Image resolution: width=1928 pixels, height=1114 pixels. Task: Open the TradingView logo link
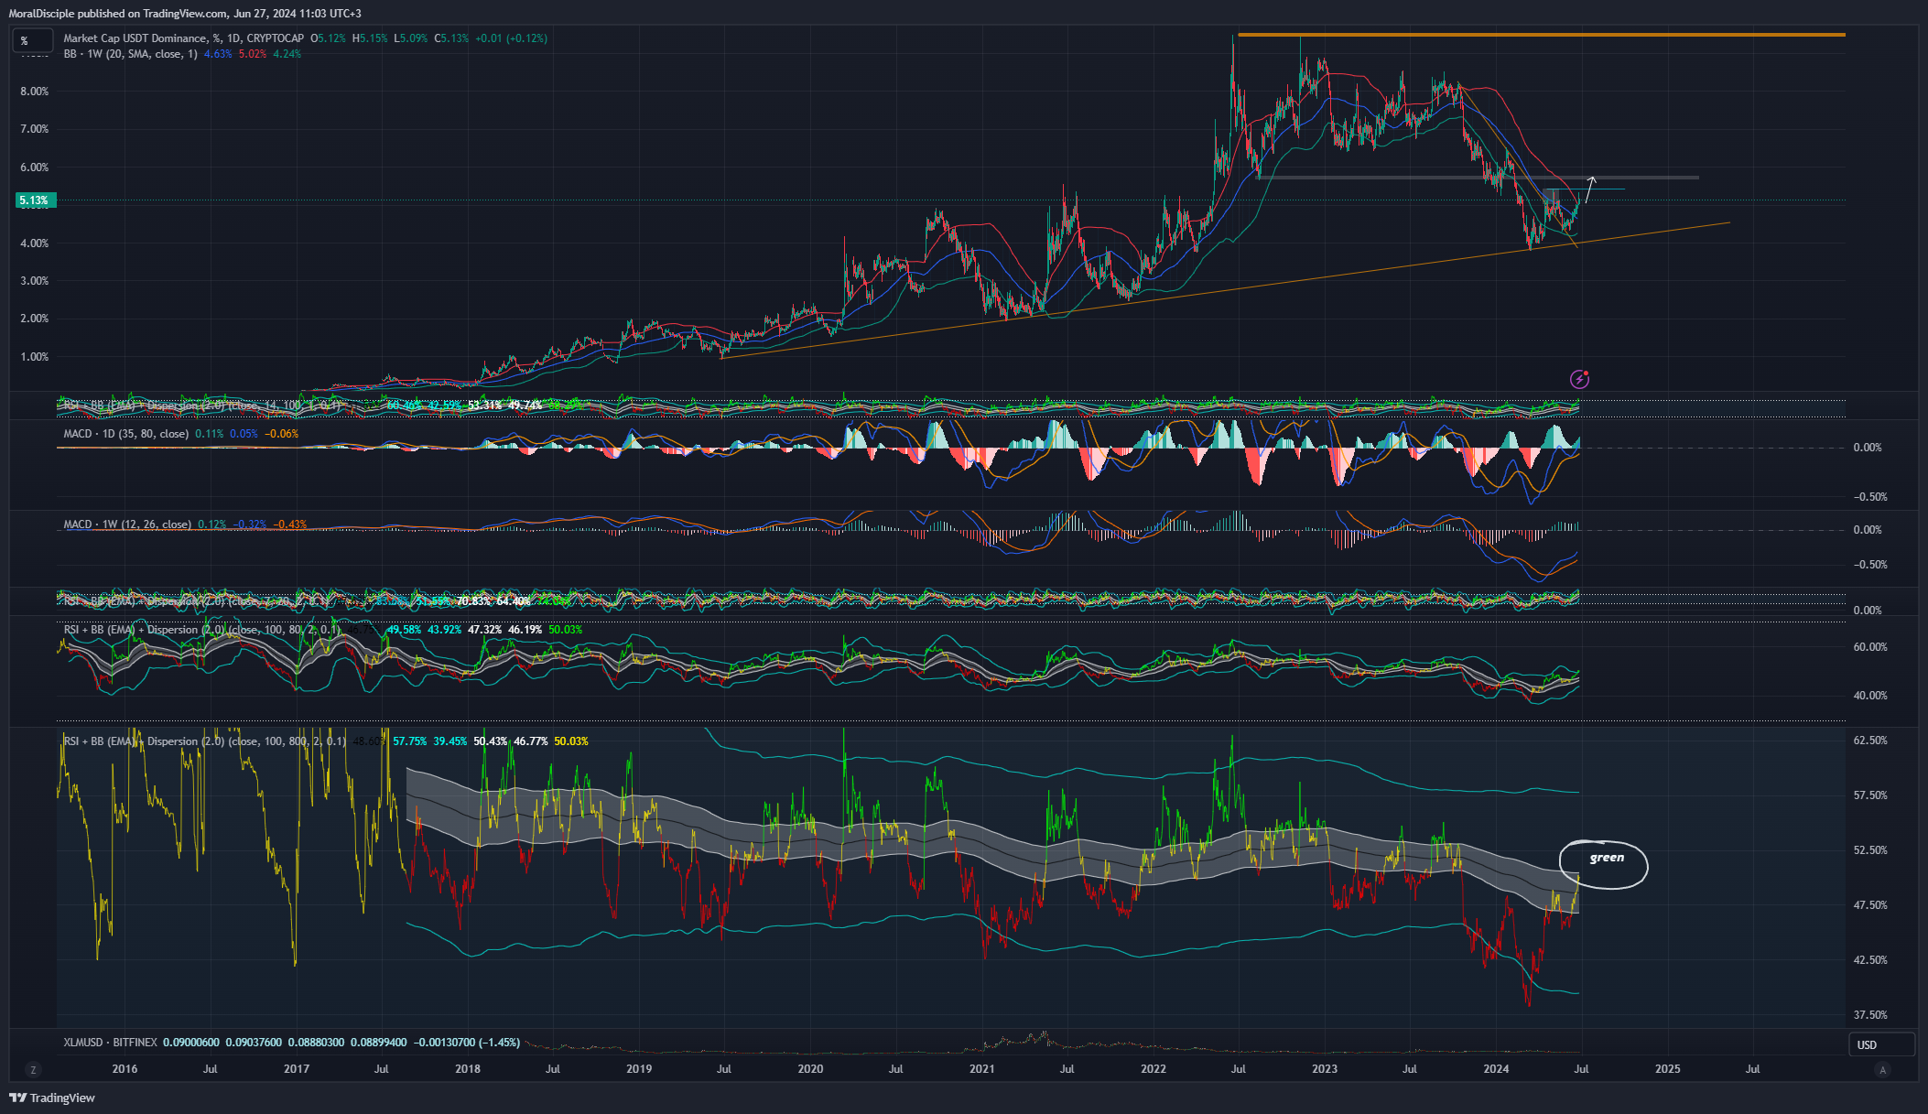click(52, 1098)
